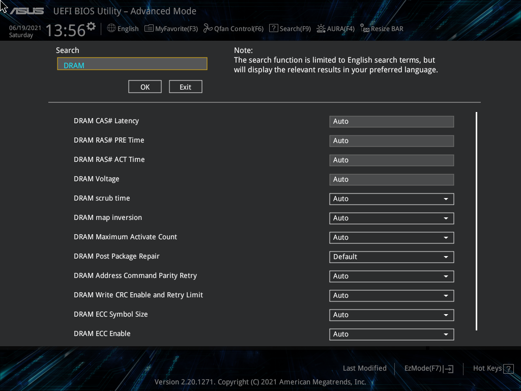The height and width of the screenshot is (391, 521).
Task: Open the Search function
Action: click(290, 29)
